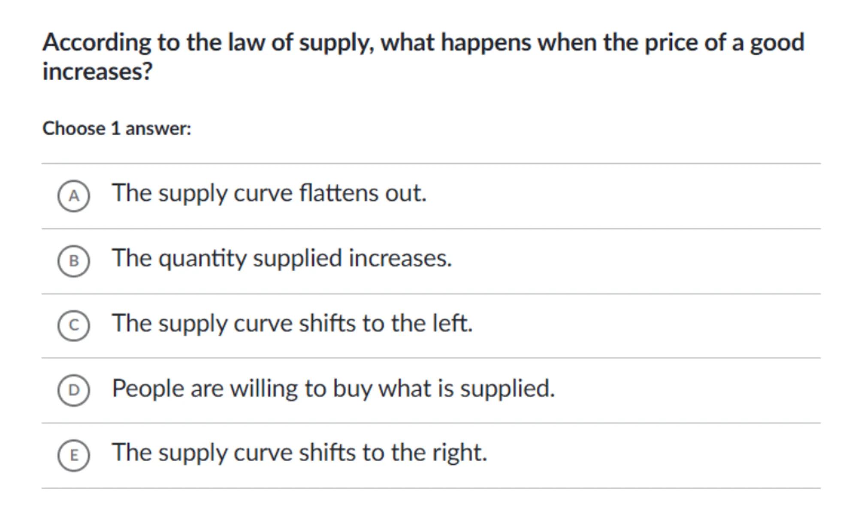This screenshot has height=529, width=843.
Task: Click "According" at the question's start
Action: click(97, 43)
